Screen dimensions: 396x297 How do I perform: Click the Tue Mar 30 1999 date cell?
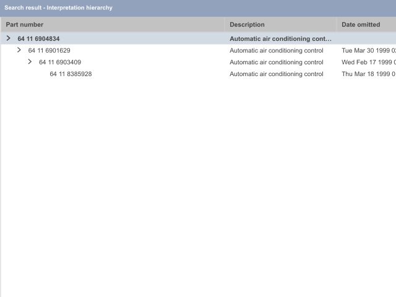pyautogui.click(x=368, y=50)
